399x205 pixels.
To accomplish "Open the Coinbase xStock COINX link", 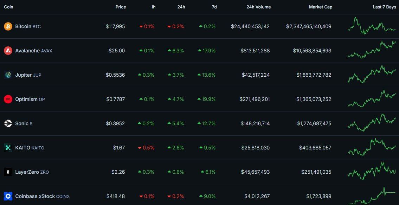I will (x=43, y=196).
